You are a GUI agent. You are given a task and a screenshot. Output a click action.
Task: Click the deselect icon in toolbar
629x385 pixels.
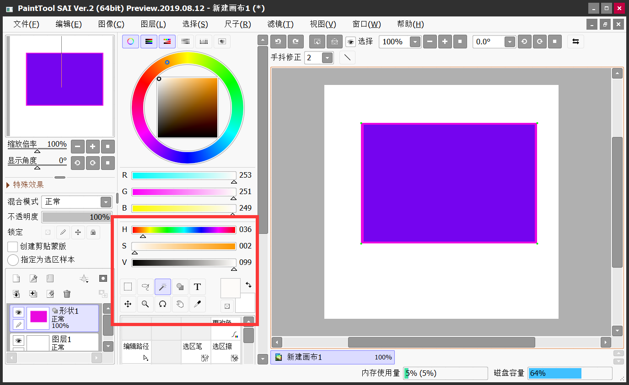click(x=317, y=42)
